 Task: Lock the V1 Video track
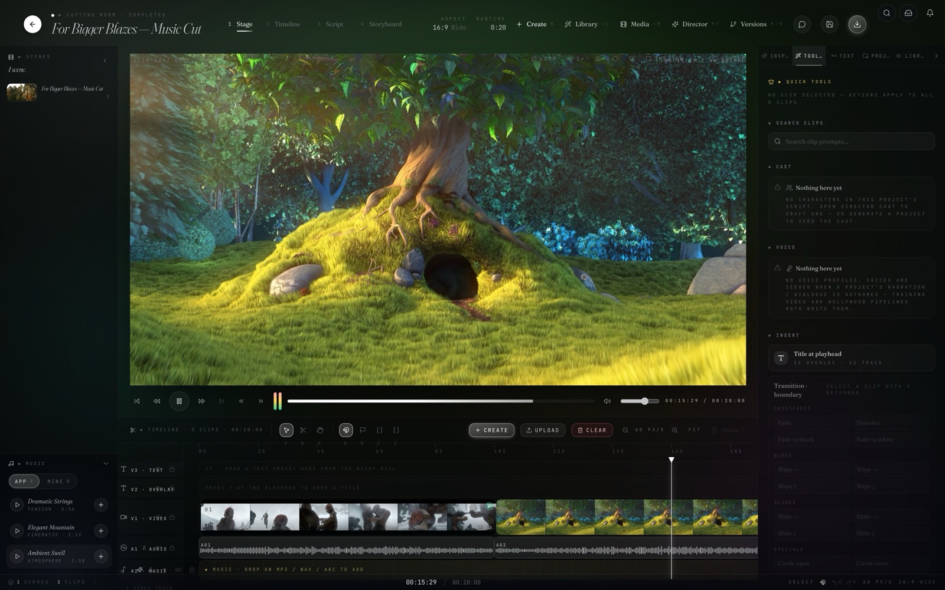172,517
